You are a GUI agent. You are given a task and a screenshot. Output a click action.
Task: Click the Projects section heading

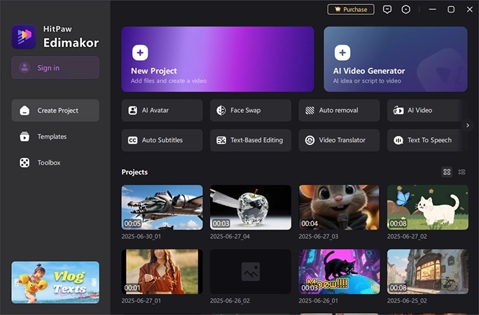coord(134,172)
